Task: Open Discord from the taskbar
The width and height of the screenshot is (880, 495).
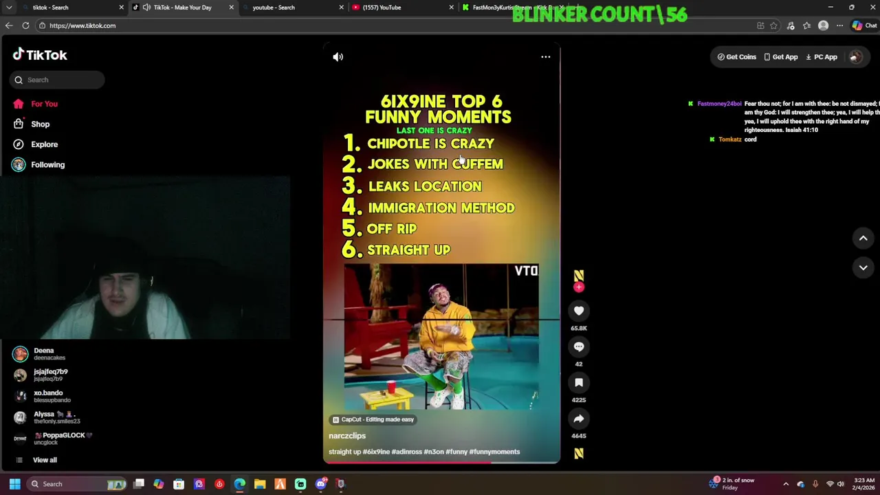Action: pos(320,484)
